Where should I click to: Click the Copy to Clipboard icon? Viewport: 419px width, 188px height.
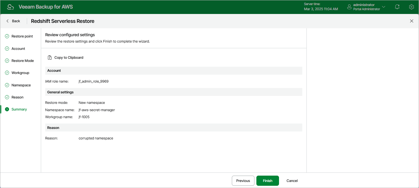coord(50,57)
